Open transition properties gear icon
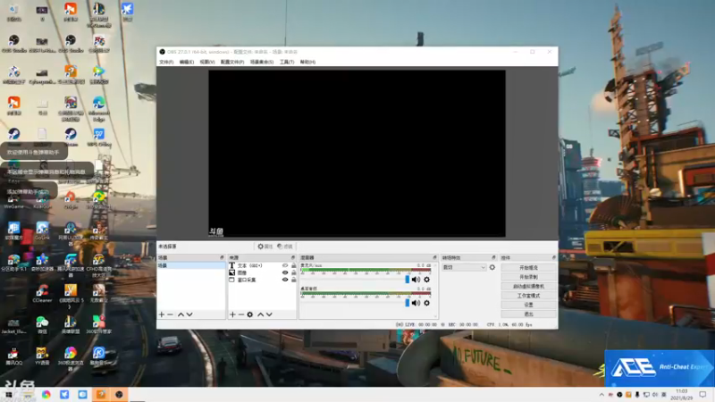 [x=492, y=267]
